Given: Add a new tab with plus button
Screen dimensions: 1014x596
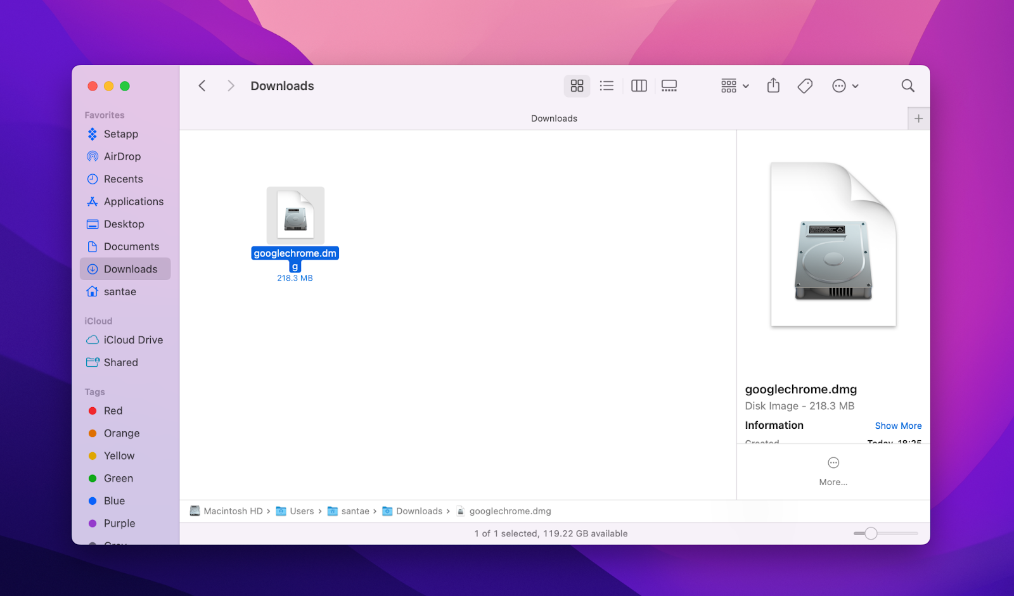Looking at the screenshot, I should 918,118.
